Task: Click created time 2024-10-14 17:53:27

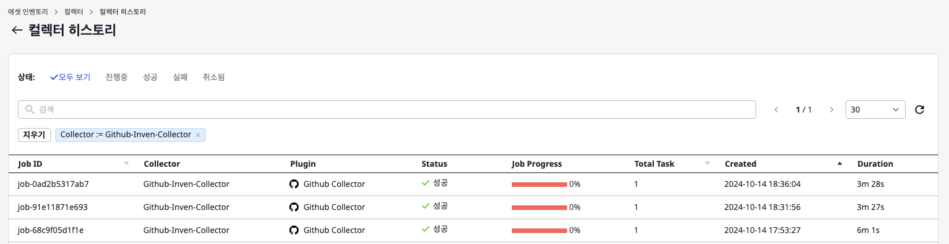Action: click(762, 230)
